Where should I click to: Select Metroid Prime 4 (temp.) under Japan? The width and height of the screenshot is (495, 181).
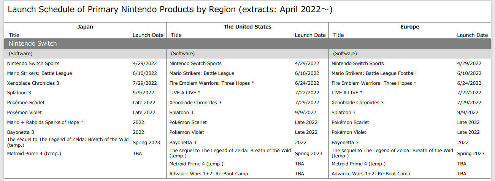coord(34,154)
